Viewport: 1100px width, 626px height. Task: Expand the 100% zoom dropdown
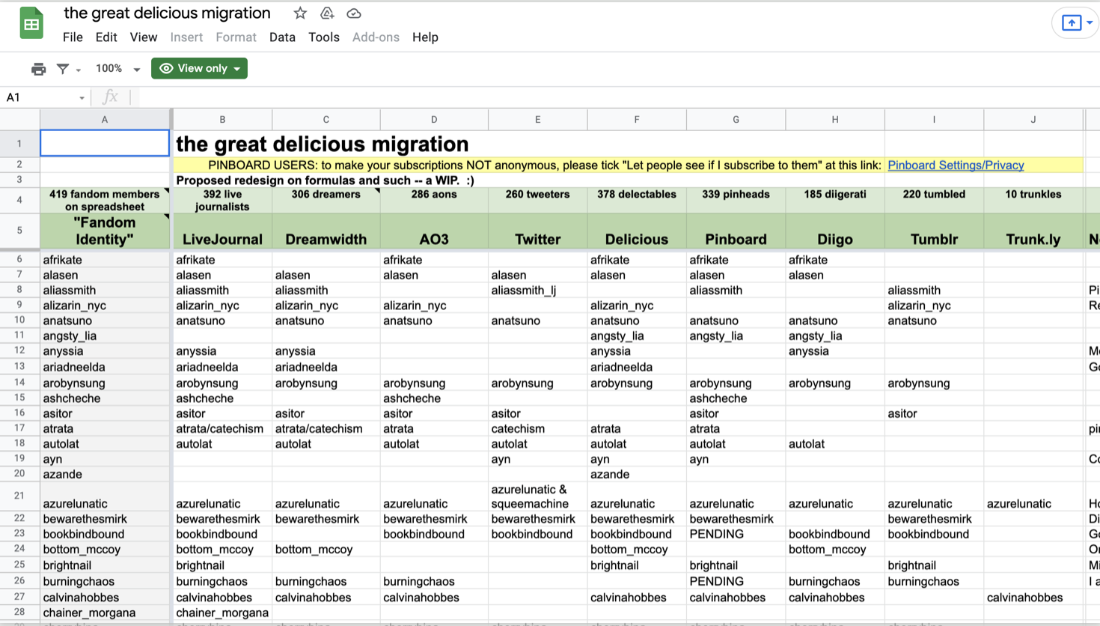(x=117, y=69)
